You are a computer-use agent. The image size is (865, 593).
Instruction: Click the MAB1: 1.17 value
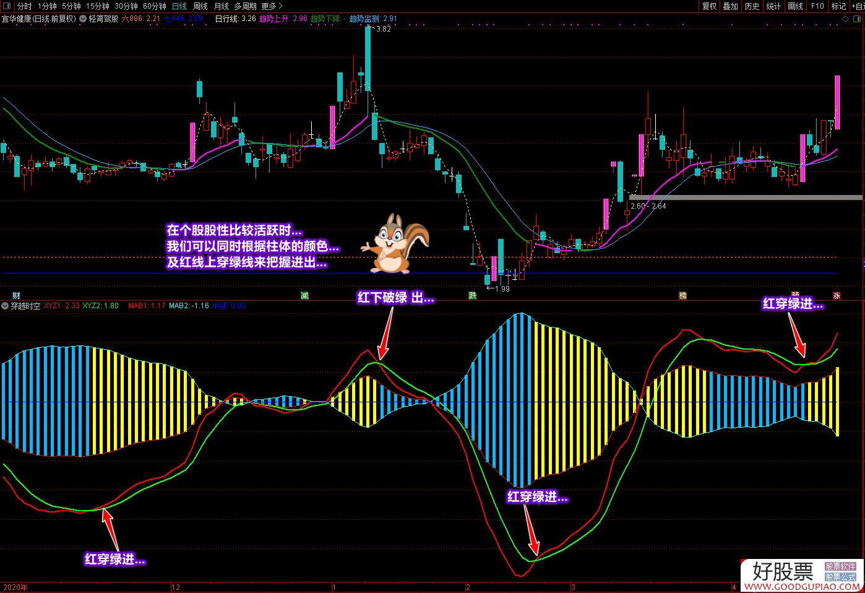147,305
